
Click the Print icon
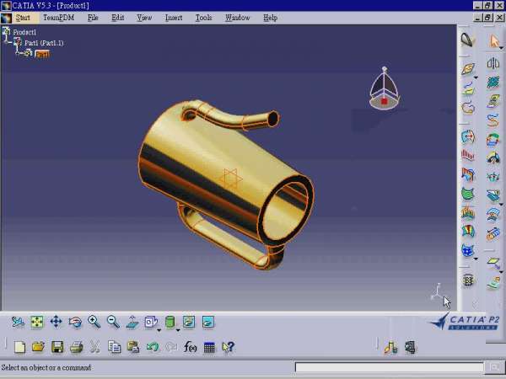76,347
